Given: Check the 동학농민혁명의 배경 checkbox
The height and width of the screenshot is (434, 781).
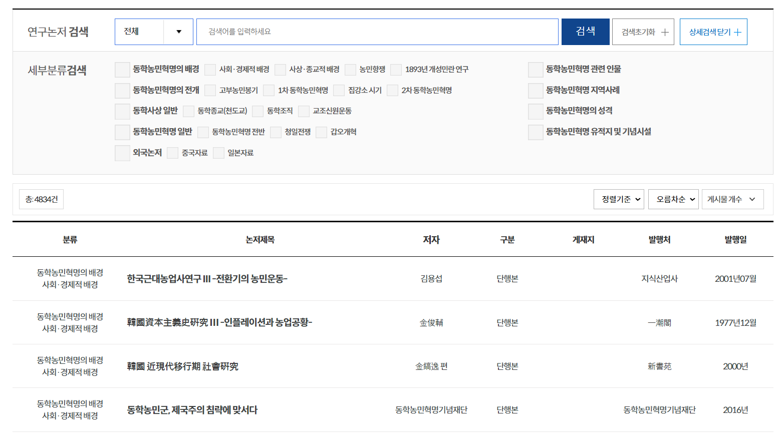Looking at the screenshot, I should 122,70.
